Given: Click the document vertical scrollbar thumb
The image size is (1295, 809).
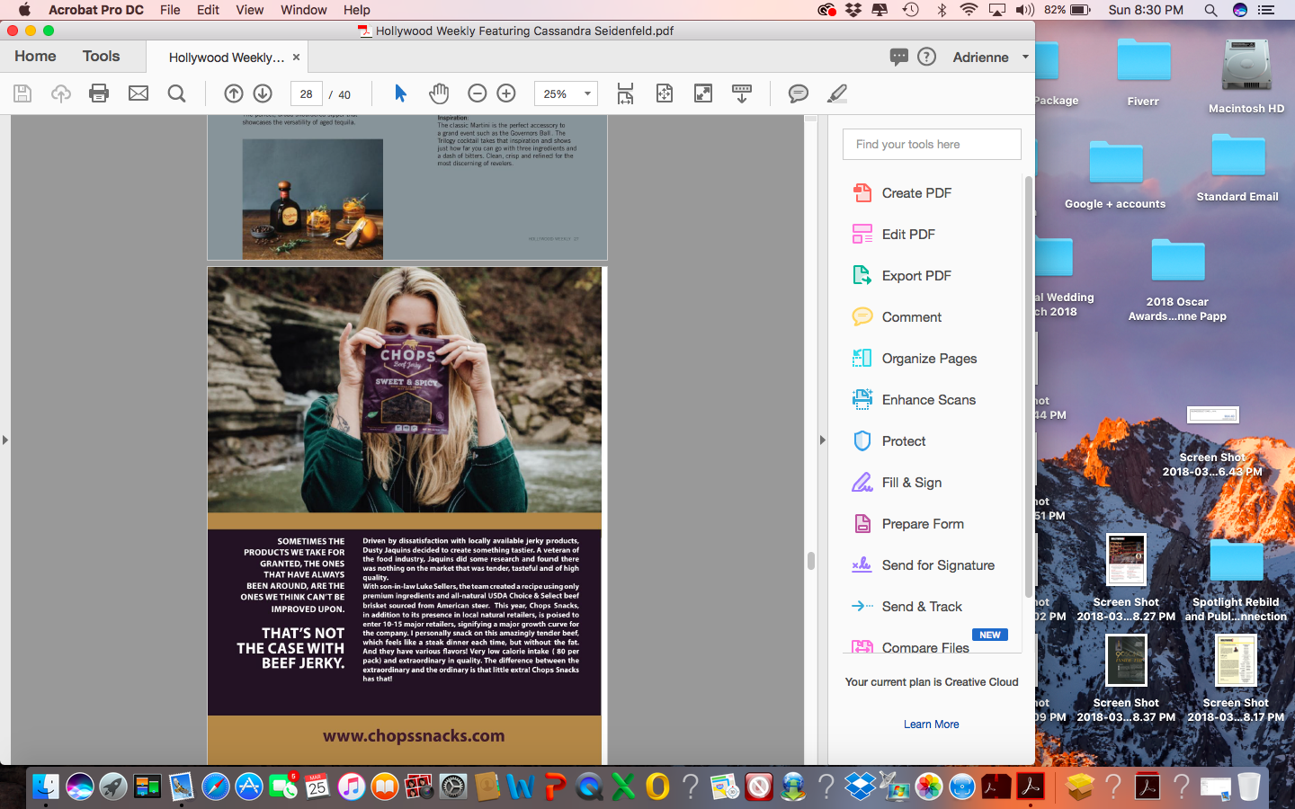Looking at the screenshot, I should click(811, 561).
